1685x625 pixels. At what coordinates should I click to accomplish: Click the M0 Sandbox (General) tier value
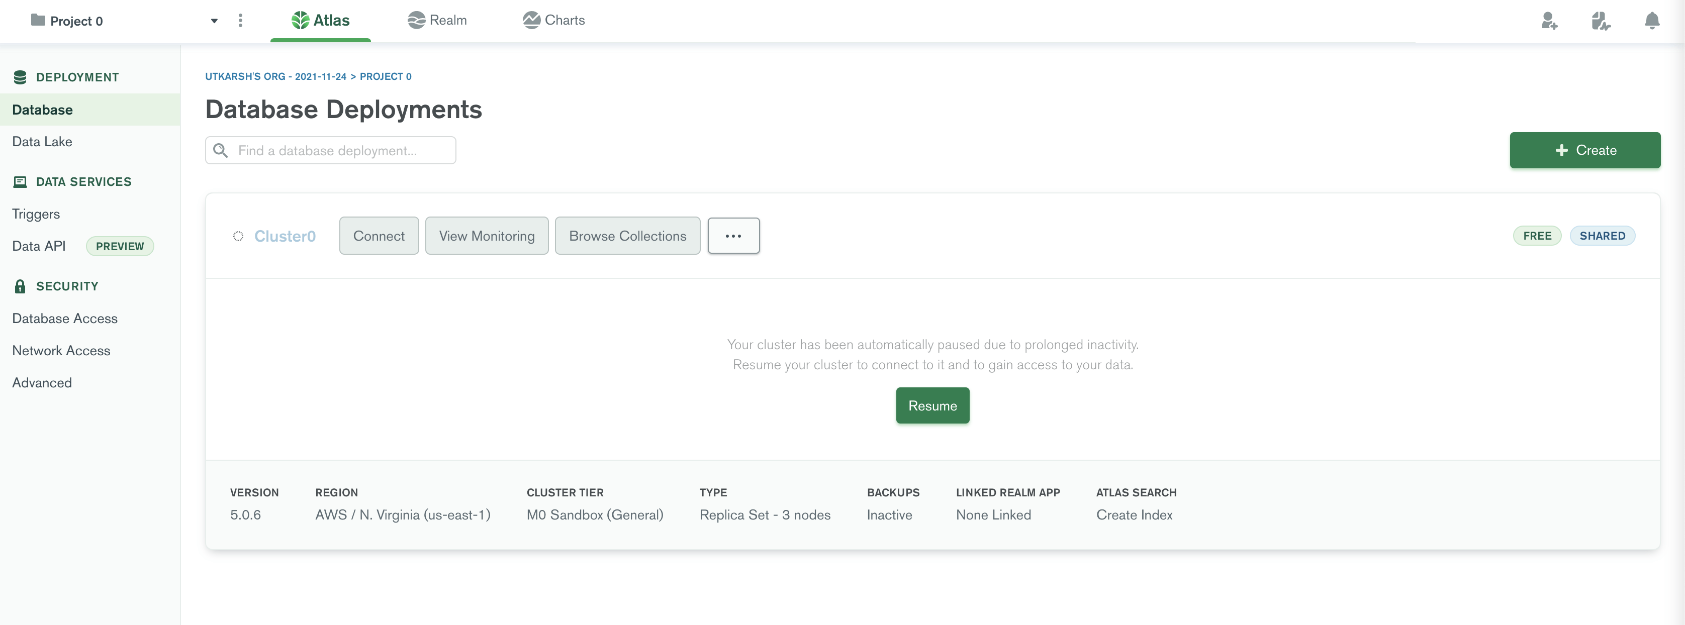(x=595, y=515)
